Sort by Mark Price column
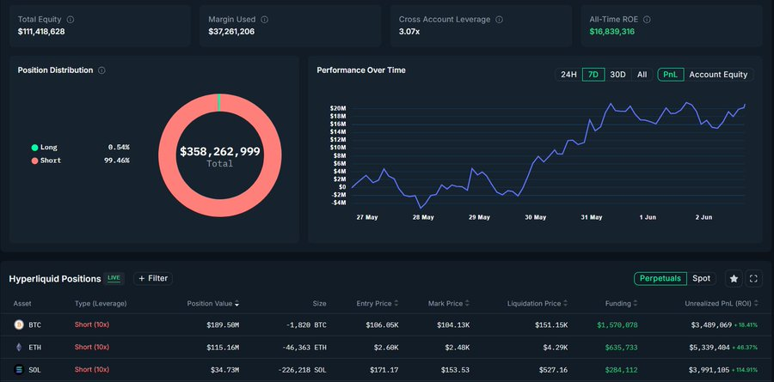 [449, 304]
